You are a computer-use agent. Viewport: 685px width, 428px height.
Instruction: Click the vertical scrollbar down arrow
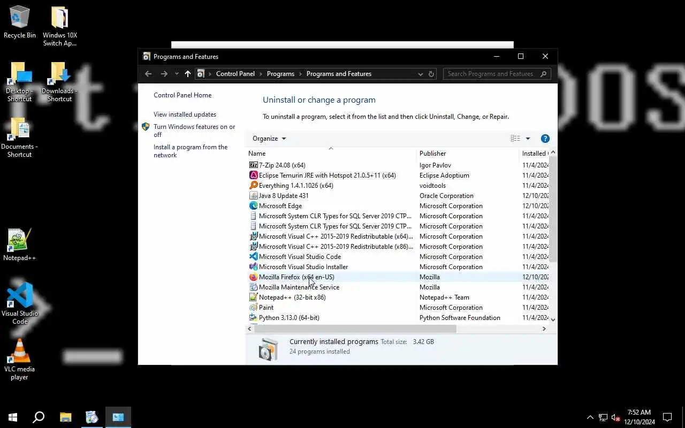553,319
